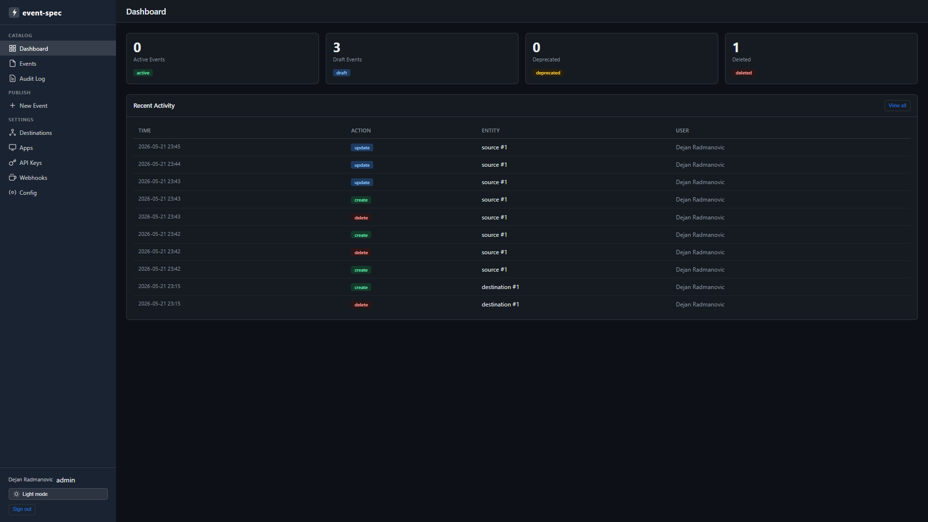
Task: Click the sun icon in Light mode button
Action: [16, 494]
